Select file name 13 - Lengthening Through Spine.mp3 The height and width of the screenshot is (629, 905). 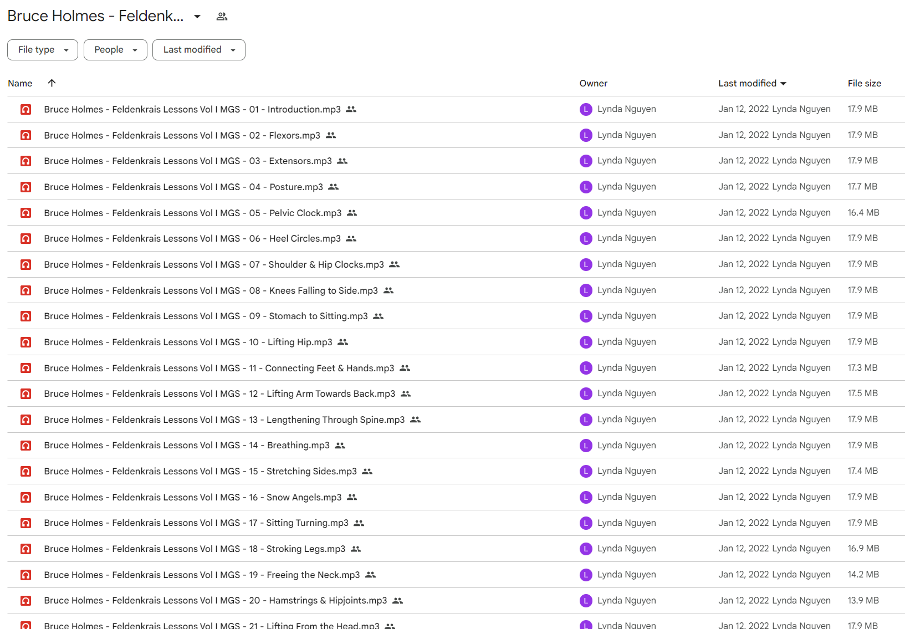pyautogui.click(x=224, y=420)
